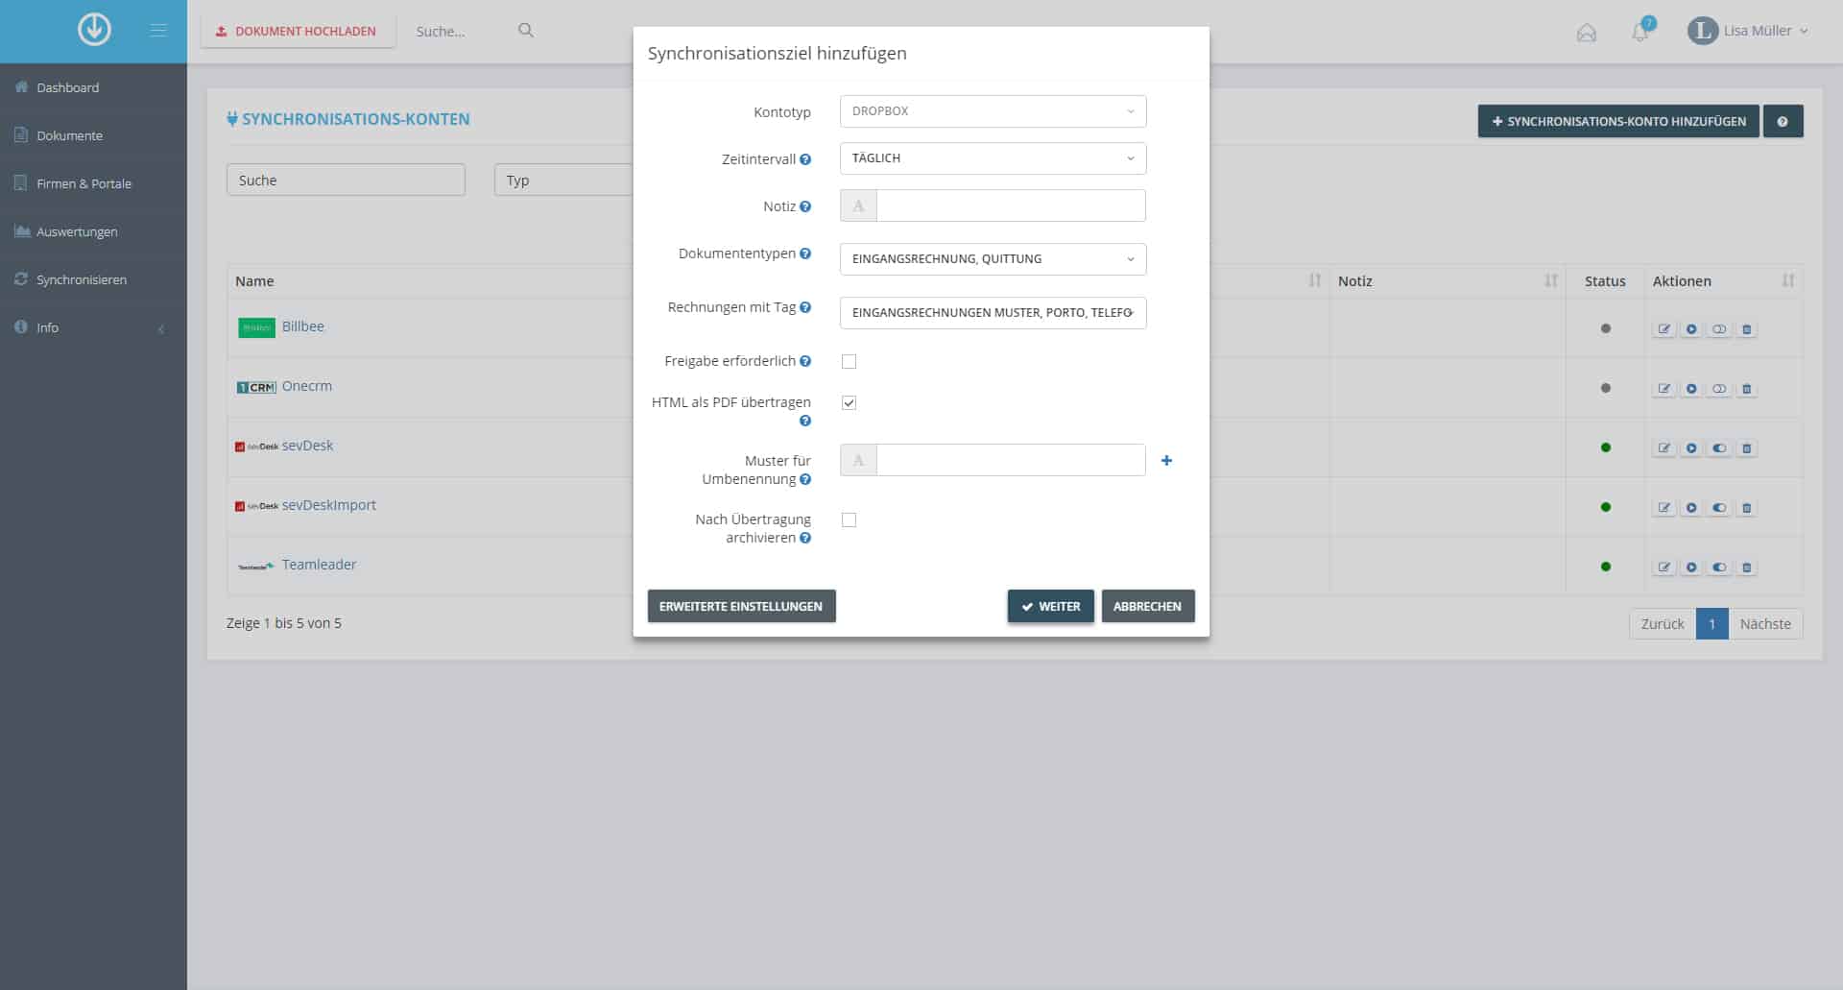Open the inbox icon in the header
Image resolution: width=1843 pixels, height=990 pixels.
click(1587, 33)
